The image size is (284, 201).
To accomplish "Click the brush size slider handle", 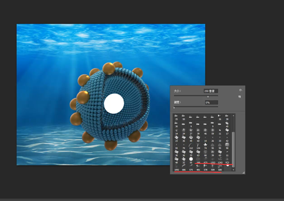I will [208, 96].
